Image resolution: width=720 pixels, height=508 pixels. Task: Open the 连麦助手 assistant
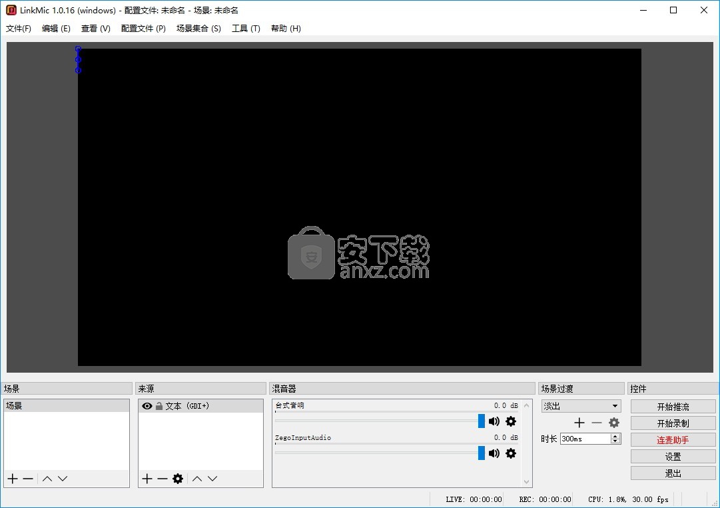point(673,440)
